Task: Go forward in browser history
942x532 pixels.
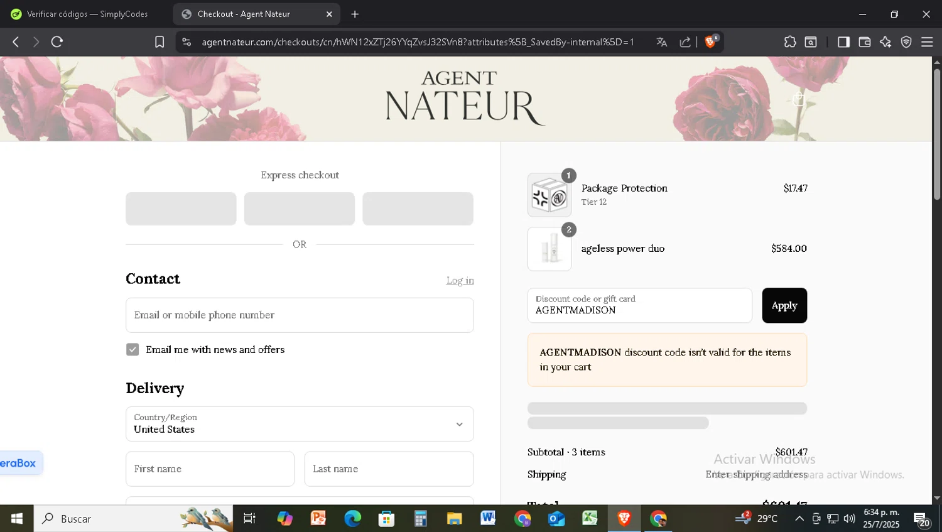Action: click(x=36, y=42)
